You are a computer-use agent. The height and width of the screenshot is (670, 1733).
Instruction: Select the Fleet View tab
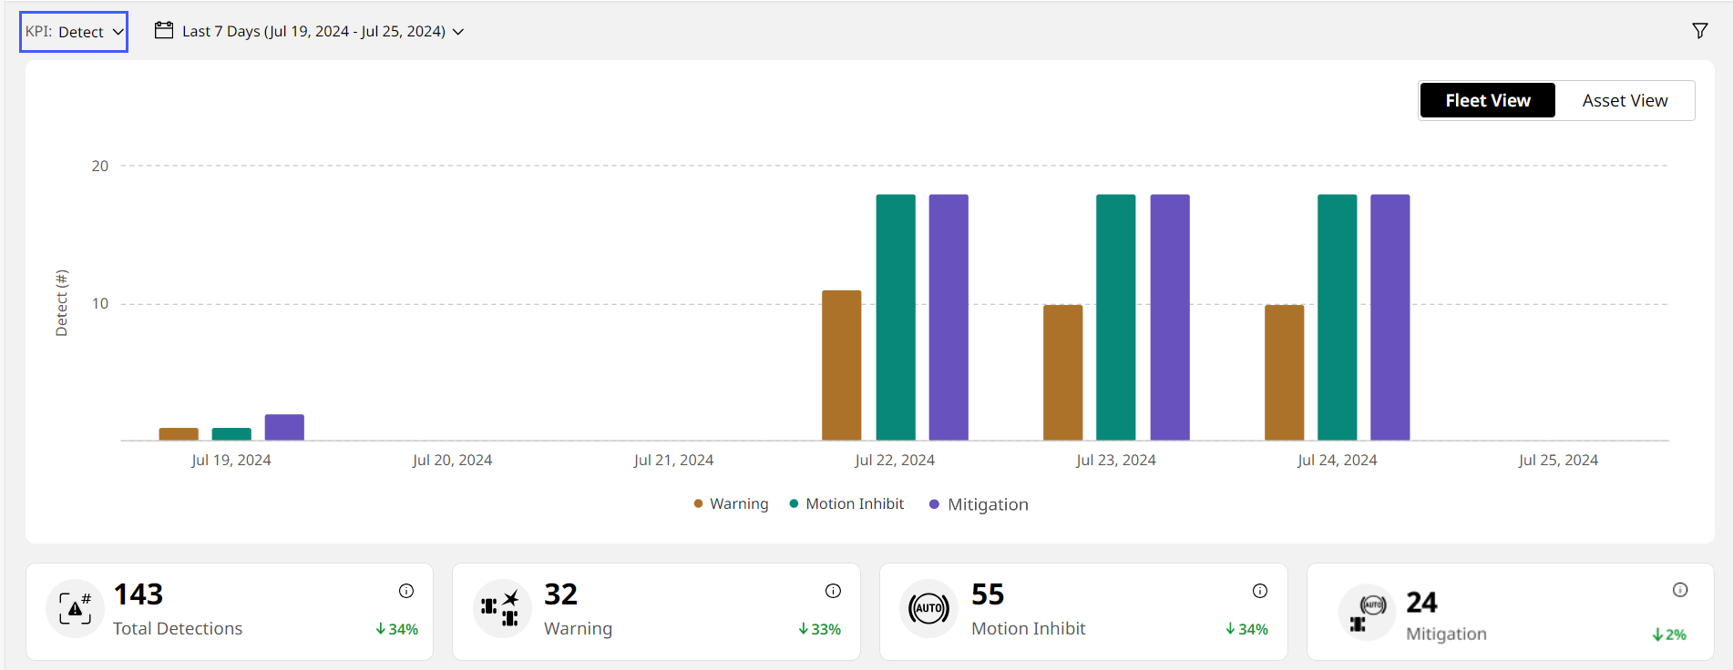pyautogui.click(x=1487, y=101)
